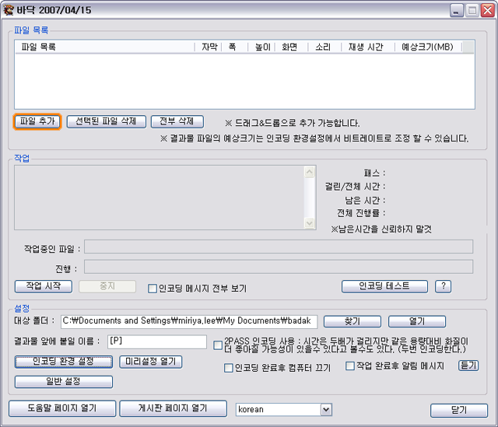Image resolution: width=498 pixels, height=427 pixels.
Task: Click the 진행 progress bar
Action: point(279,267)
